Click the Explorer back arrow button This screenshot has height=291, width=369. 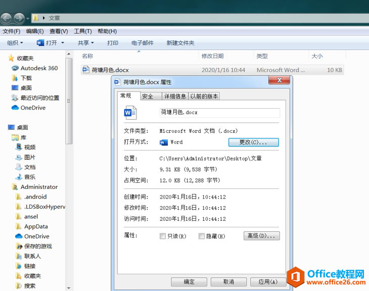(x=6, y=18)
